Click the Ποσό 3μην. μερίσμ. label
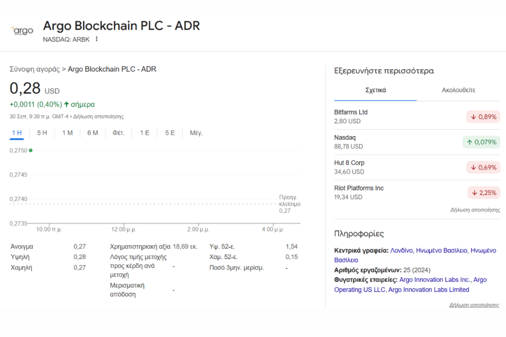 pos(237,268)
